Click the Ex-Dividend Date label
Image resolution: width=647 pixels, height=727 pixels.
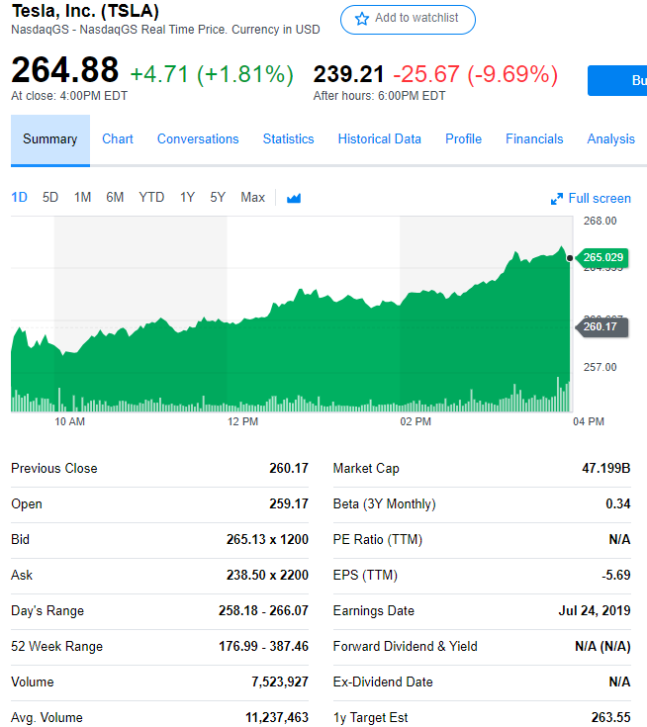(383, 682)
